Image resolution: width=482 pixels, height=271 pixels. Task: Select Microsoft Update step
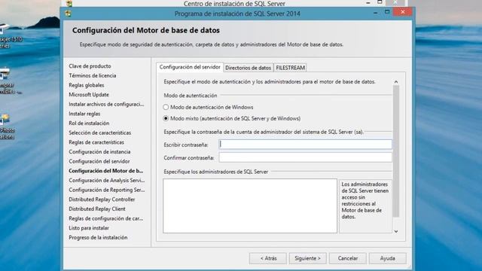point(89,95)
